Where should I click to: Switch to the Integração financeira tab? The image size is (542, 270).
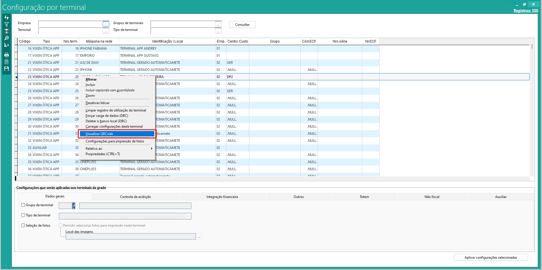222,197
